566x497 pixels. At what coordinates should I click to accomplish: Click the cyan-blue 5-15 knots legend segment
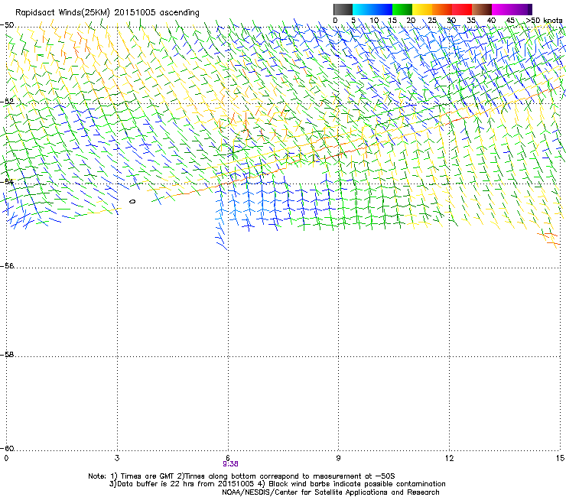point(372,9)
